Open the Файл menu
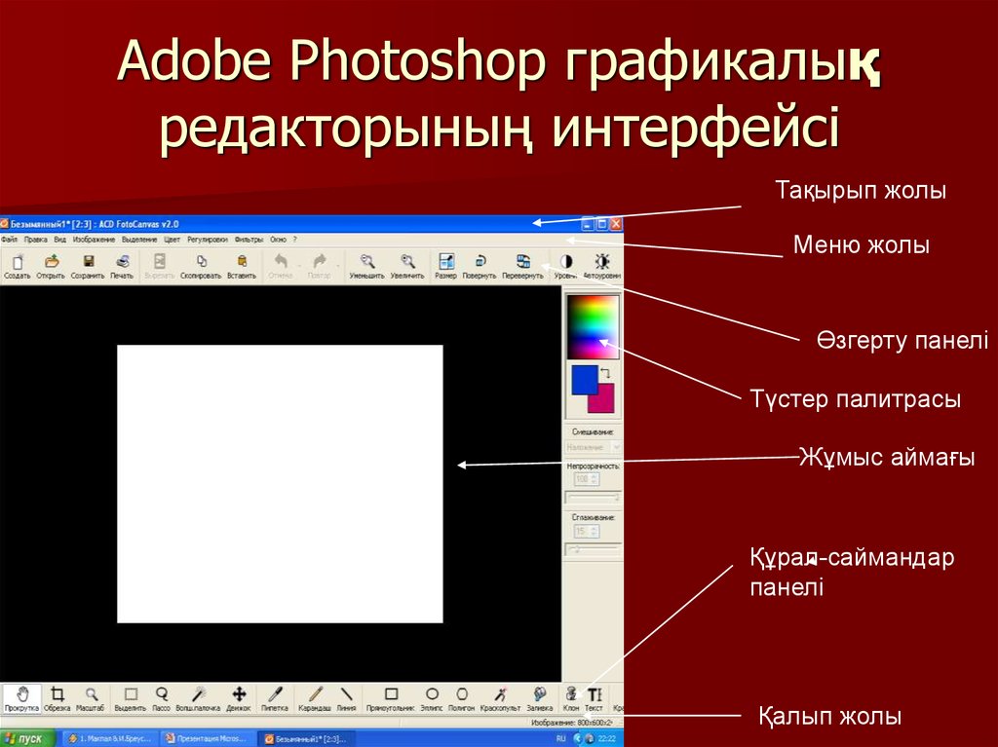Screen dimensions: 998x747 (x=9, y=240)
